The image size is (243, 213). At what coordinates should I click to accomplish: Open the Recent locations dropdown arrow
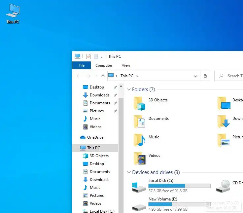point(96,76)
